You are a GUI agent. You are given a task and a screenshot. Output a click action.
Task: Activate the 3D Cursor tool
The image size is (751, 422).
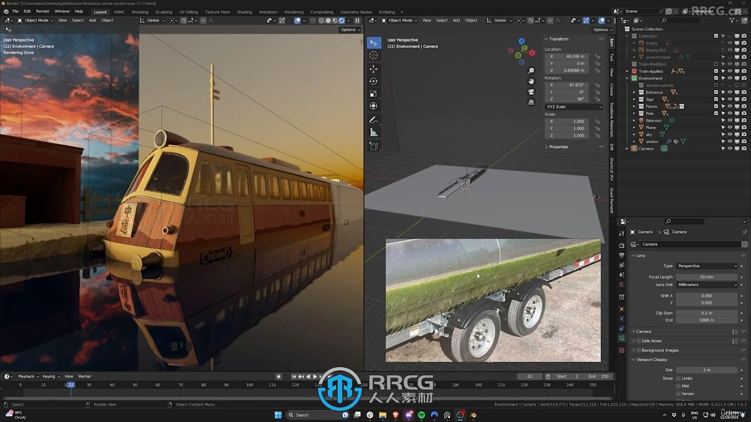(x=374, y=55)
